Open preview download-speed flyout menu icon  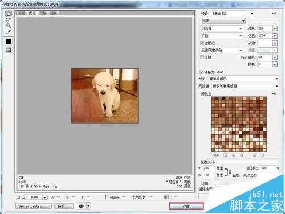tap(55, 187)
